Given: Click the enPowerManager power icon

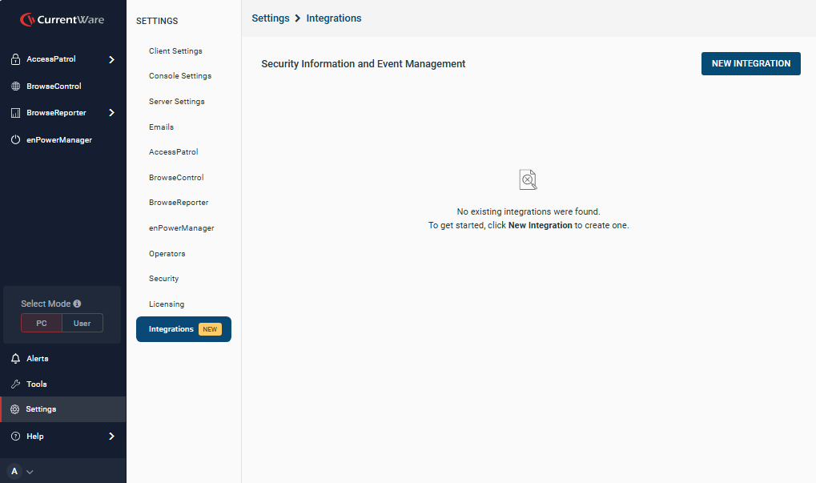Looking at the screenshot, I should 15,140.
